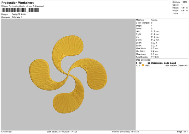Click the 'Colorway:' label in header
Viewport: 189px width, 134px height.
(x=6, y=17)
